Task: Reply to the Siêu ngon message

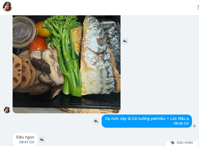Action: (x=42, y=140)
